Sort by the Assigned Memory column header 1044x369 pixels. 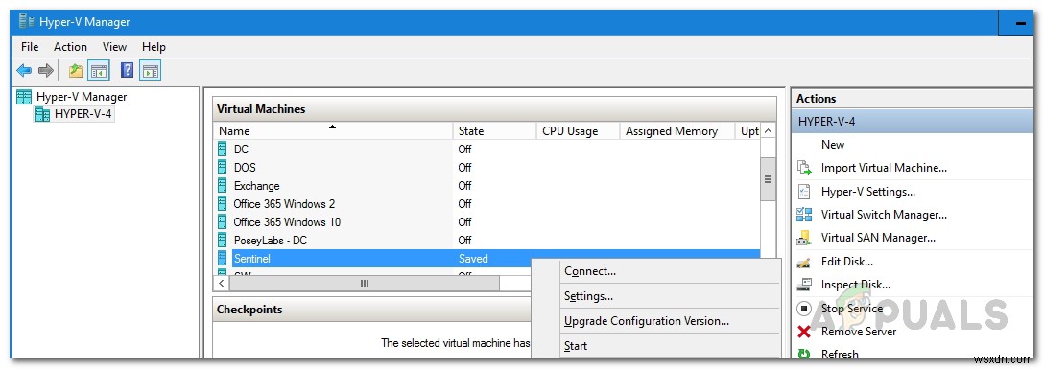677,131
